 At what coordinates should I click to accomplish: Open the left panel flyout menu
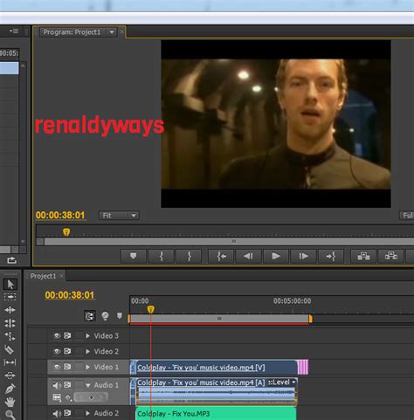coord(14,31)
